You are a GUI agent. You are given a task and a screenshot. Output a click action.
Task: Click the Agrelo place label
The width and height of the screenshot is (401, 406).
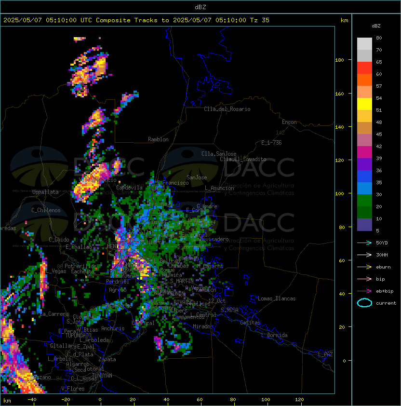coord(118,290)
